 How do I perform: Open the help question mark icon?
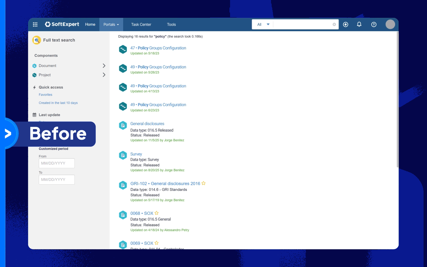tap(374, 24)
